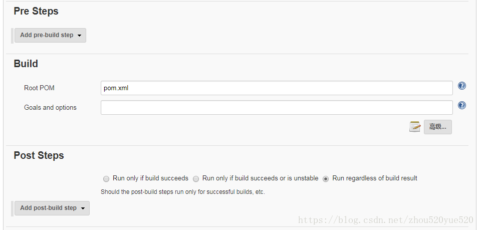Image resolution: width=479 pixels, height=230 pixels.
Task: Click the notepad icon beside 高级 button
Action: [x=415, y=127]
